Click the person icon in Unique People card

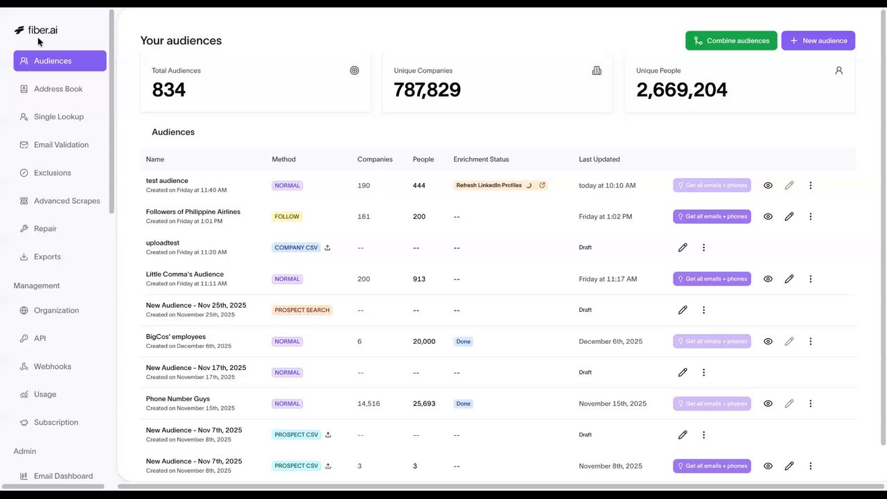(x=838, y=71)
